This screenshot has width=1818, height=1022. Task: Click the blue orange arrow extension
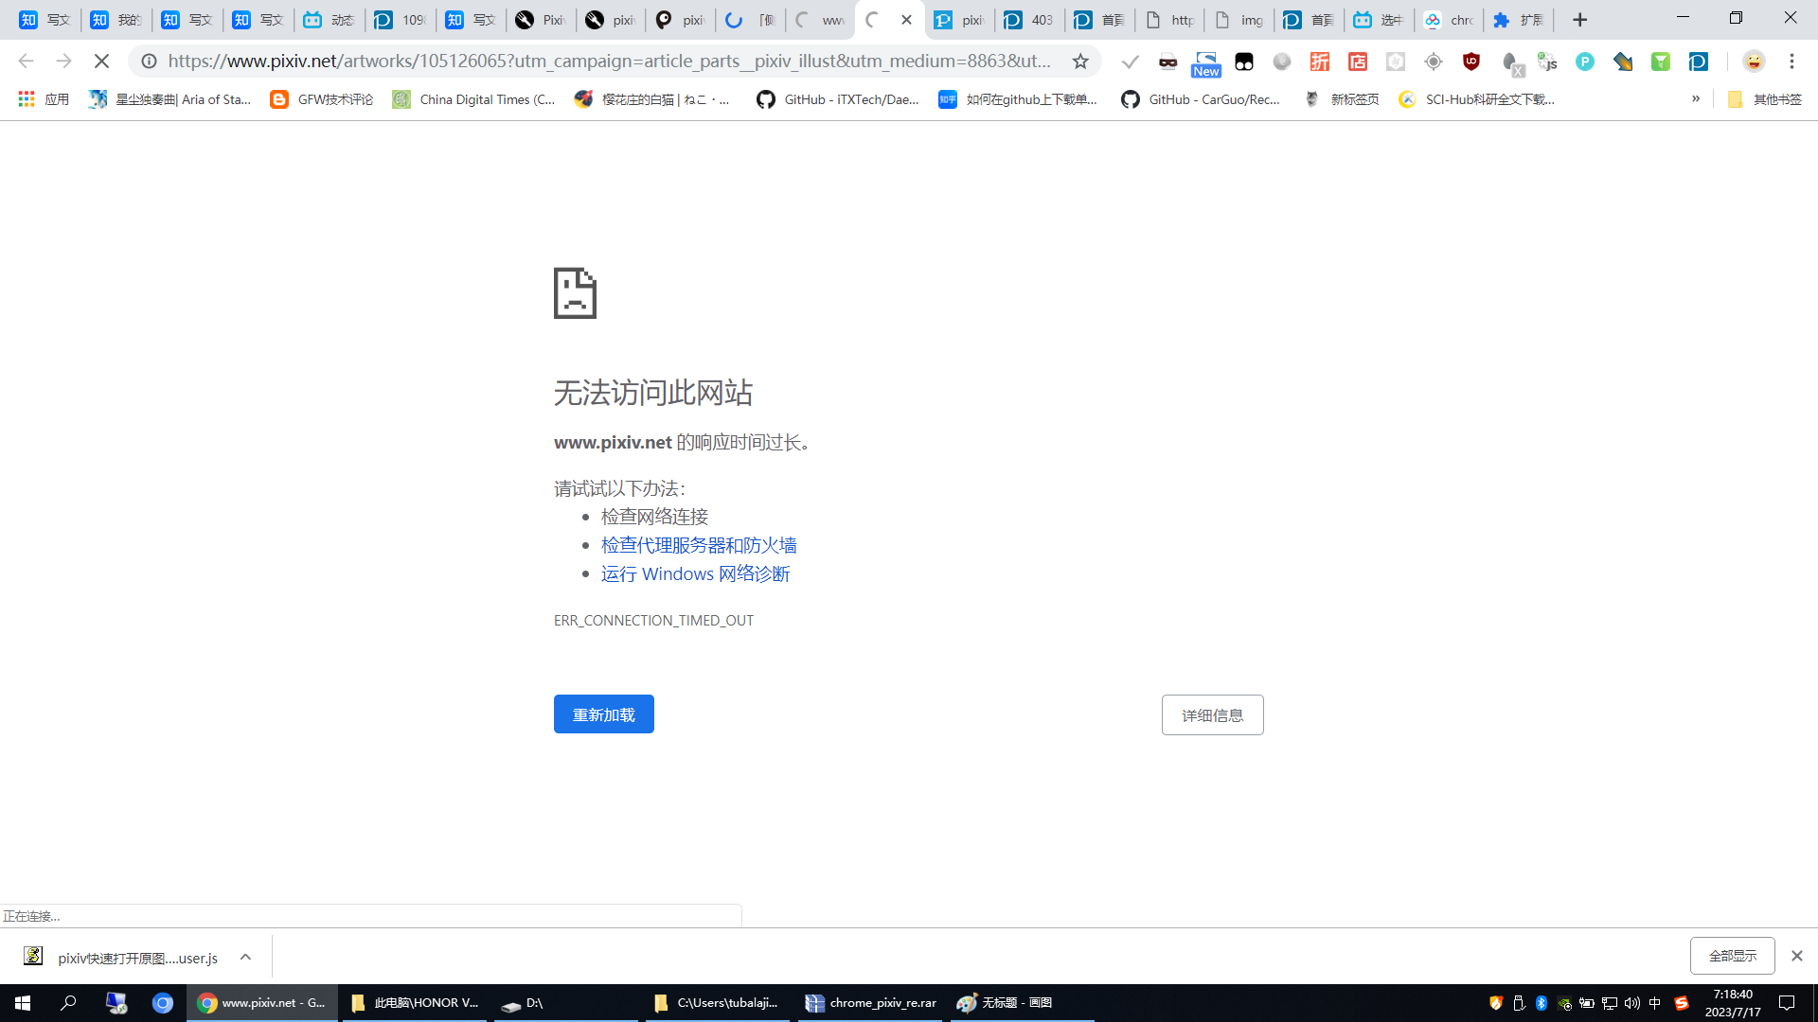coord(1622,62)
